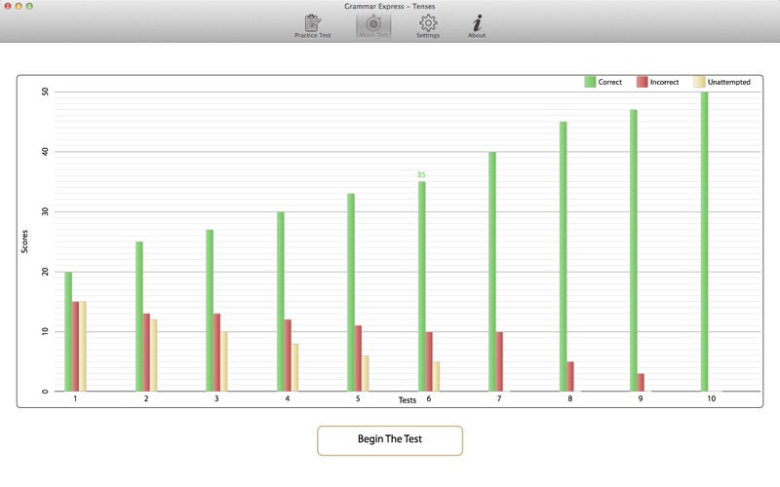Click the green Correct bar for test 7
Screen dimensions: 780x487
[492, 272]
